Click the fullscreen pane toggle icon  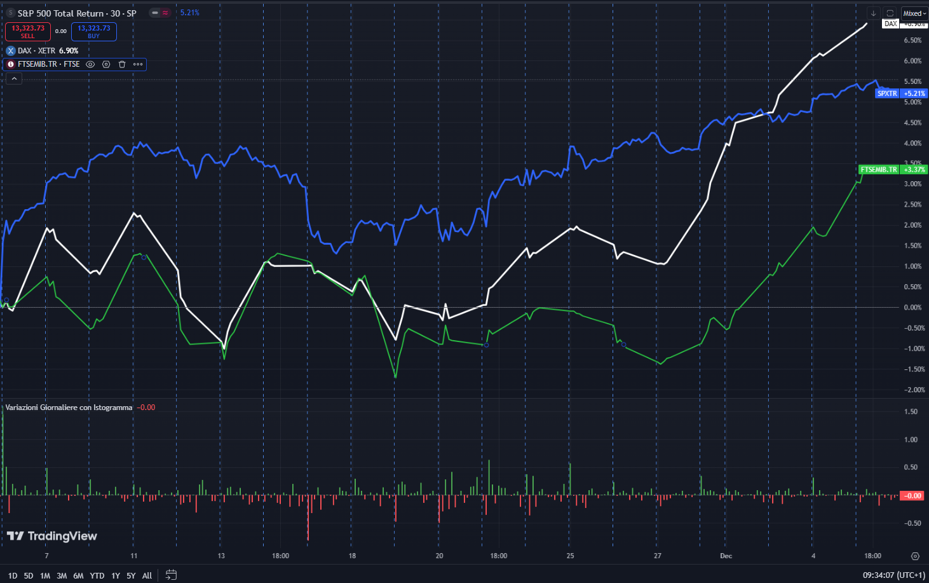tap(890, 13)
